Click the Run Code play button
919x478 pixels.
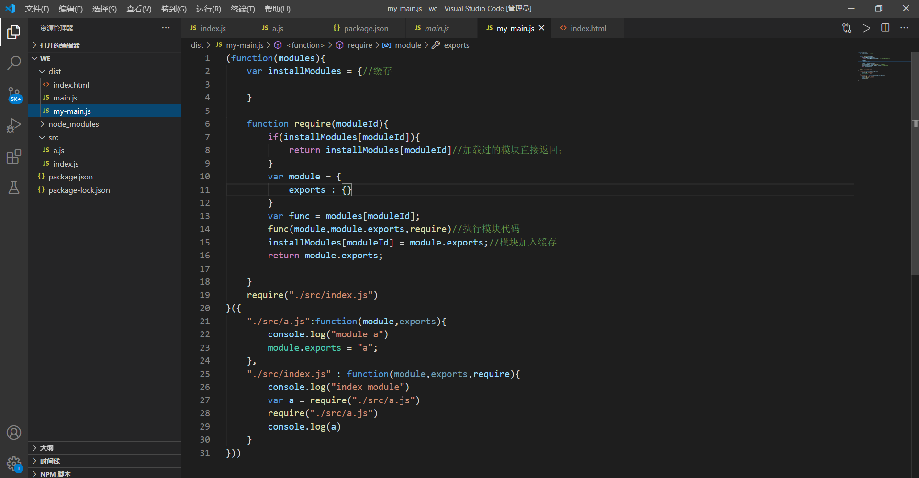tap(866, 28)
